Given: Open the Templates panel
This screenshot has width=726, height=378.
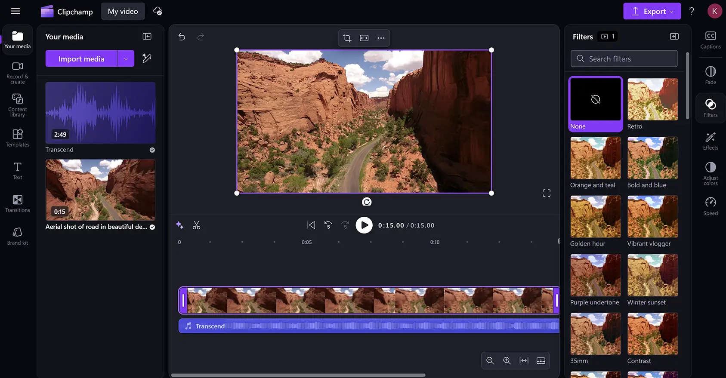Looking at the screenshot, I should (18, 138).
